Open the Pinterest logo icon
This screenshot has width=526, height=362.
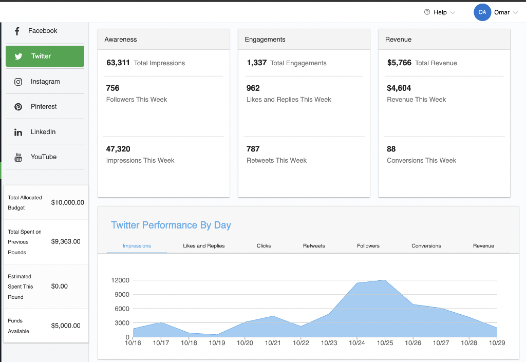point(18,107)
